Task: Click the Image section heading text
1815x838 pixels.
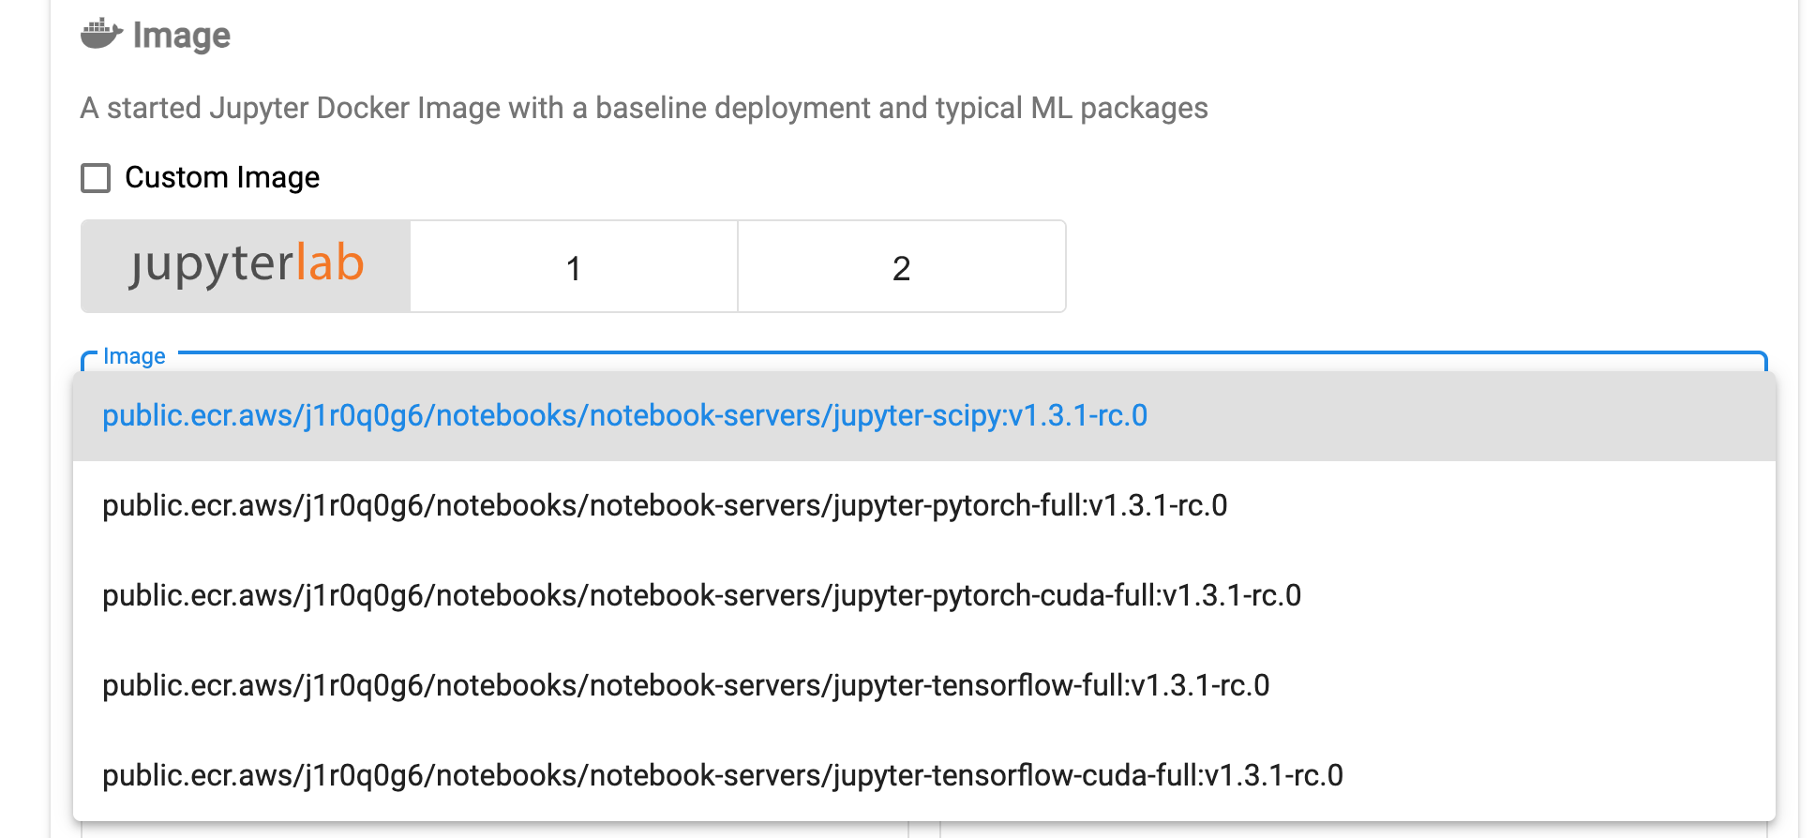Action: [x=182, y=36]
